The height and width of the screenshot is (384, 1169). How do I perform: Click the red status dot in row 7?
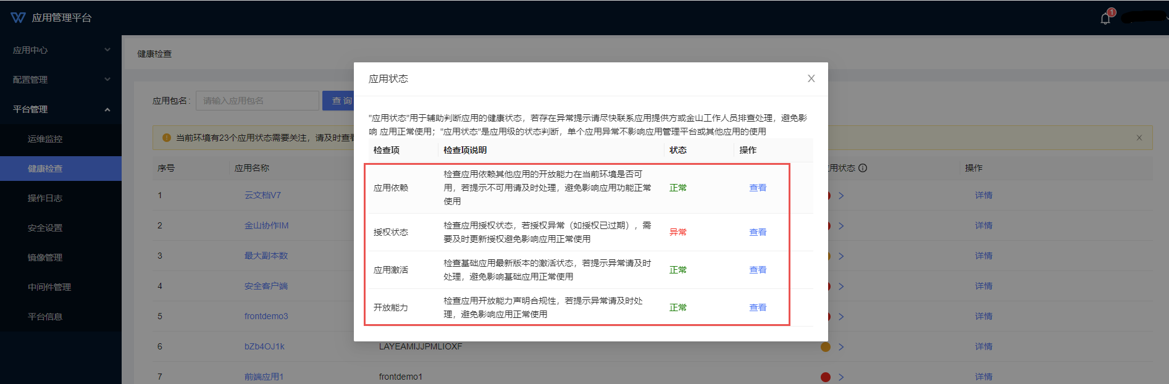[x=825, y=377]
